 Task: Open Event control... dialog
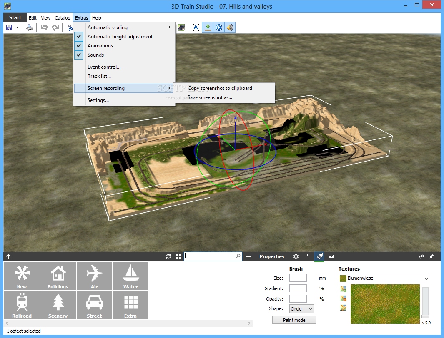[124, 67]
